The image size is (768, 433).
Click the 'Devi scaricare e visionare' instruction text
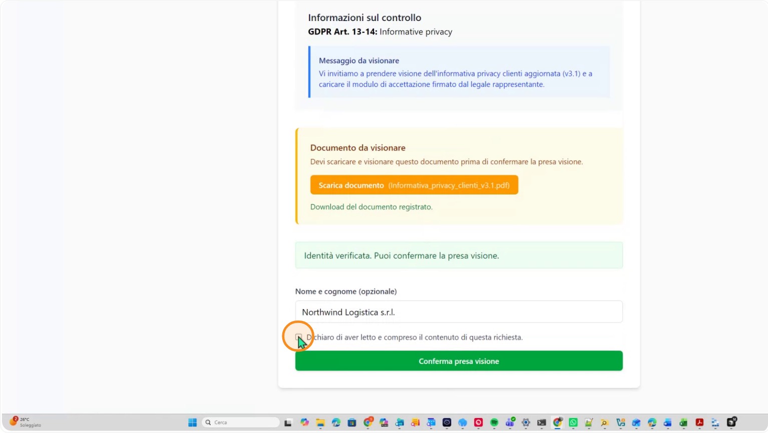447,162
